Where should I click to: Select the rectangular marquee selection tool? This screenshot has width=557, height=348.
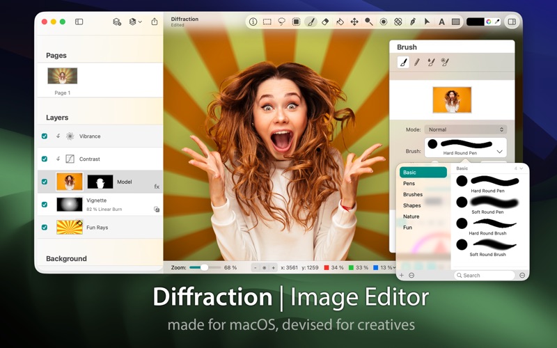click(267, 22)
